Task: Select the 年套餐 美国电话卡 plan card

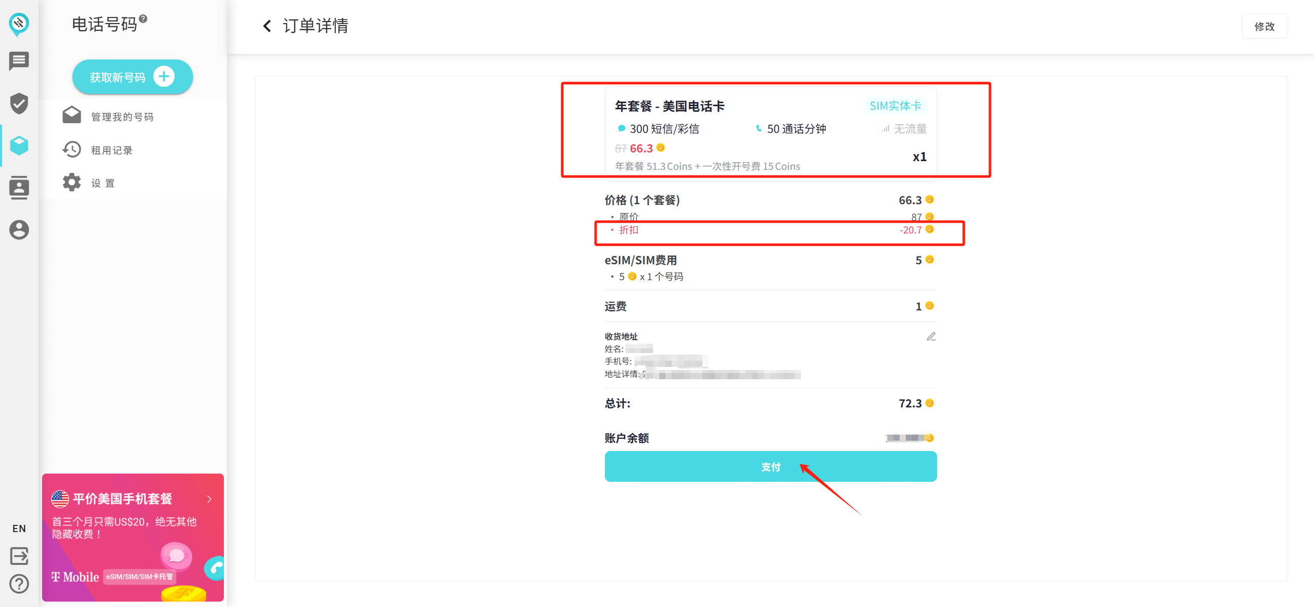Action: pyautogui.click(x=770, y=133)
